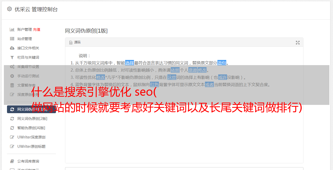Click inside the editor text area

[184, 124]
